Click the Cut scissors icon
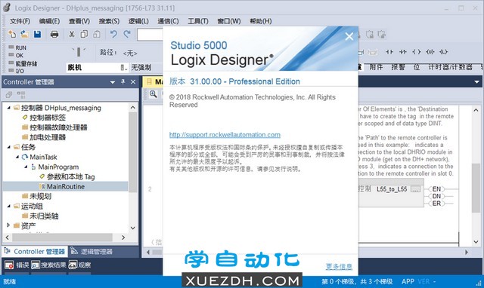 (72, 34)
